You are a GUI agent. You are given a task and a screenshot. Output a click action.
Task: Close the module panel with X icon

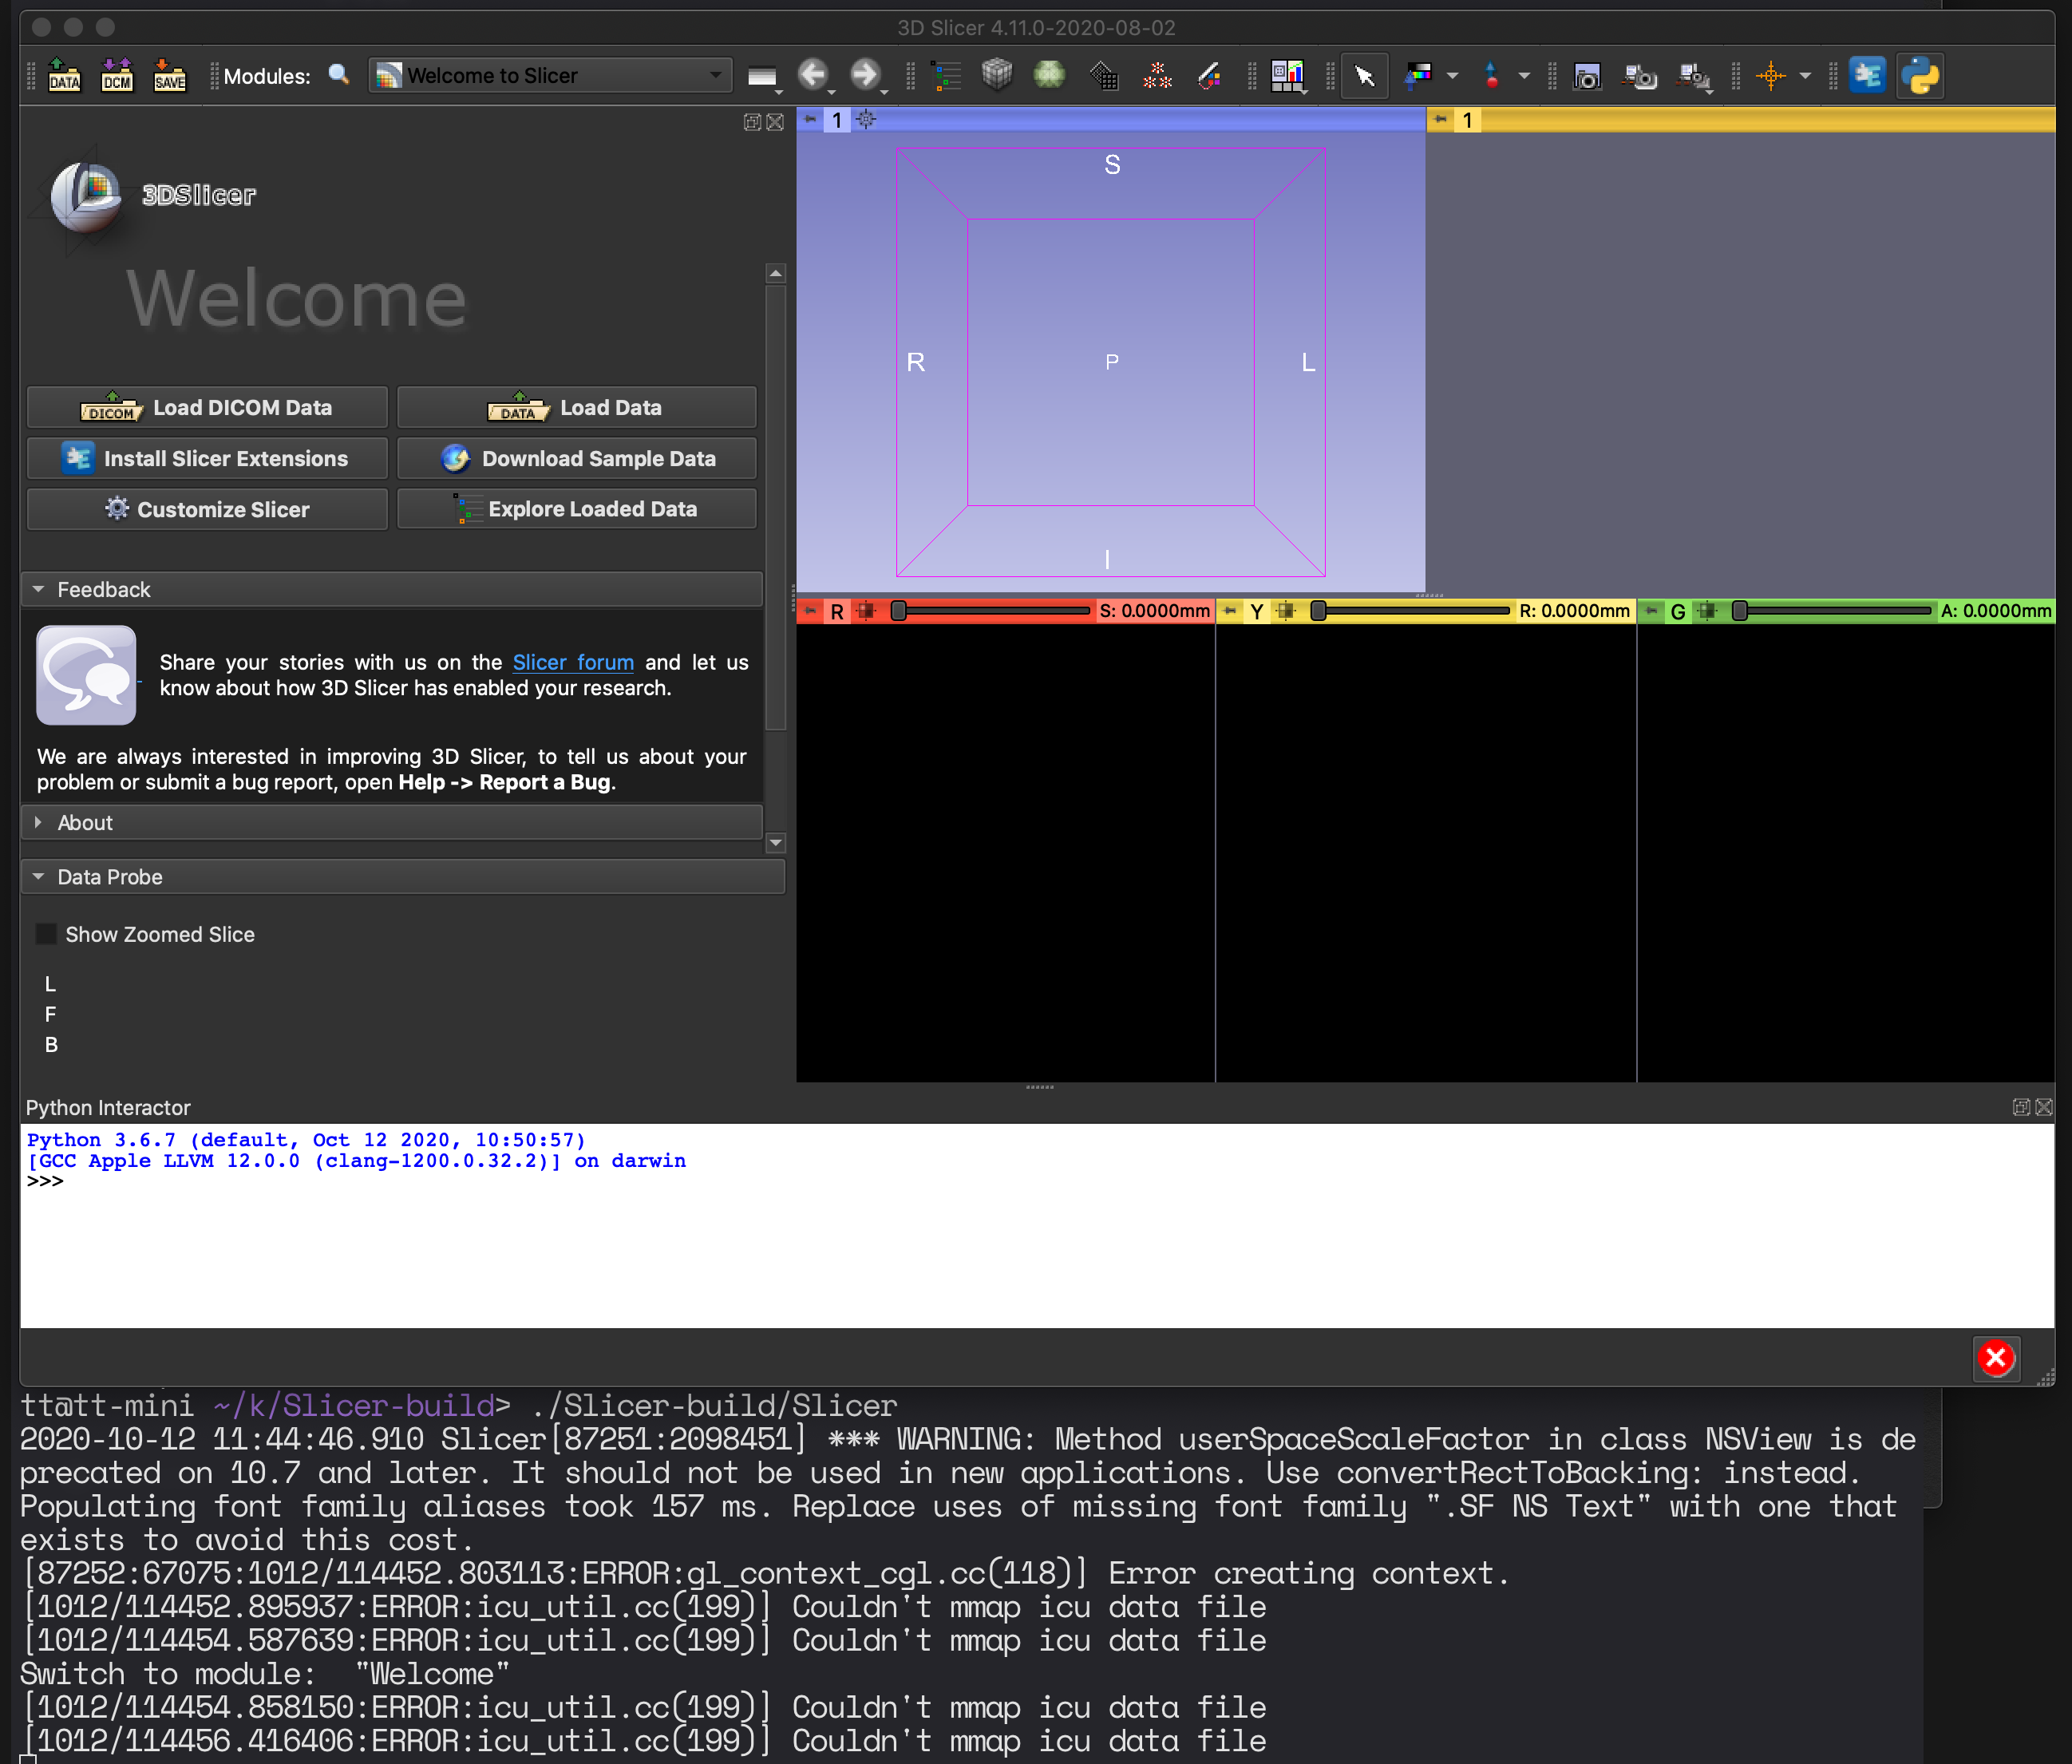click(775, 122)
